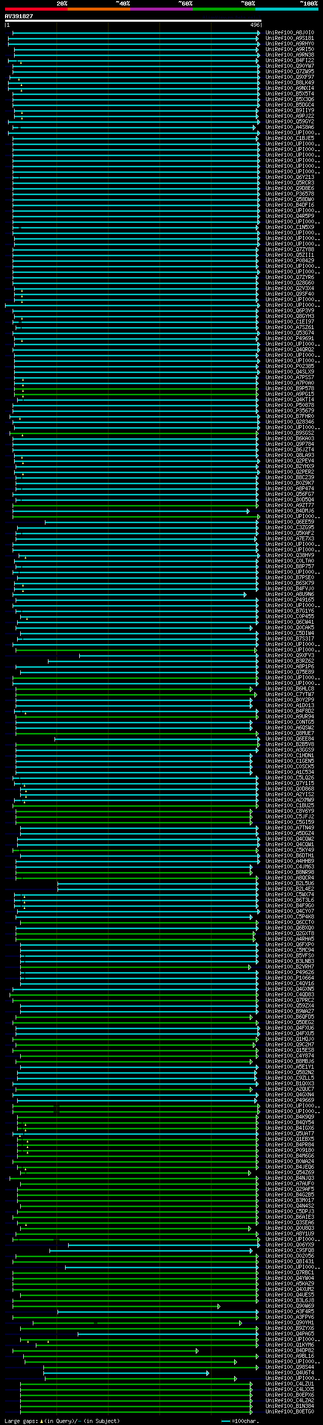This screenshot has height=1425, width=323.
Task: Click UniRef100_C8V6Y9 hit
Action: [x=289, y=811]
